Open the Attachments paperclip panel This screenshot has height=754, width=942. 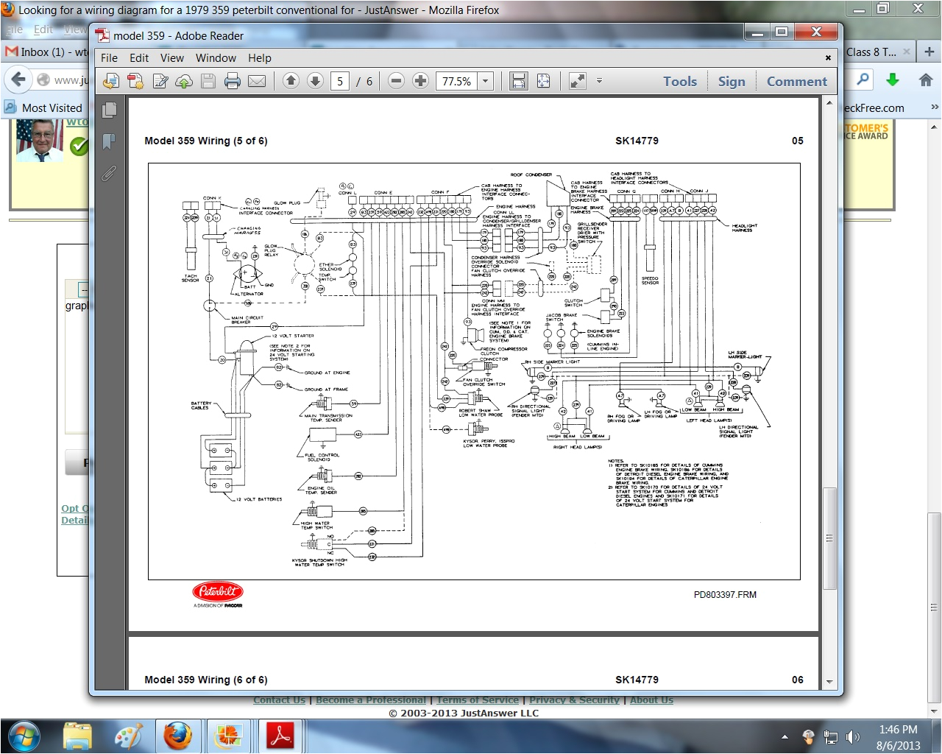pyautogui.click(x=109, y=174)
